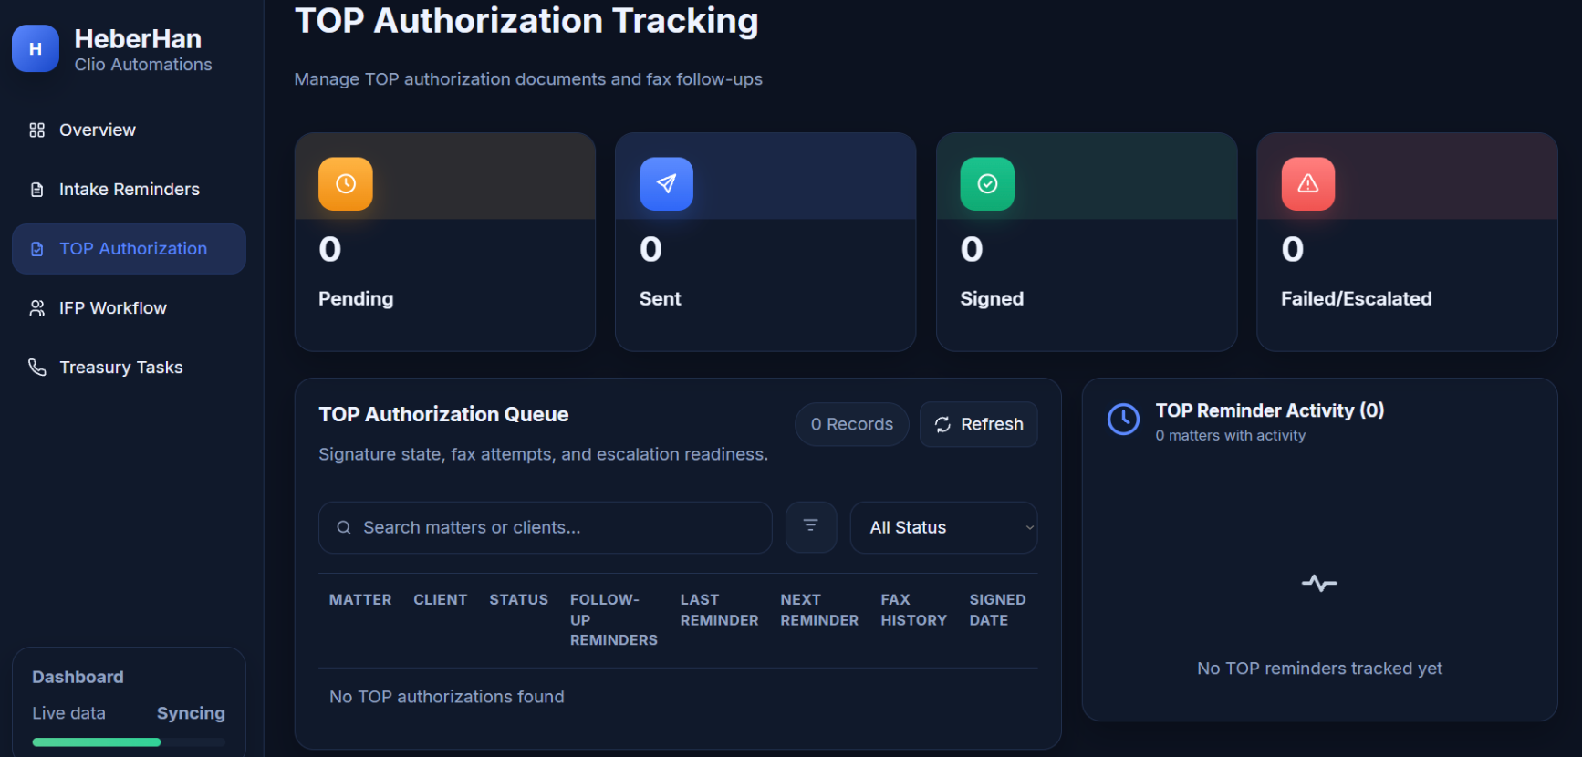Click the activity pulse icon
The width and height of the screenshot is (1582, 757).
click(x=1319, y=583)
